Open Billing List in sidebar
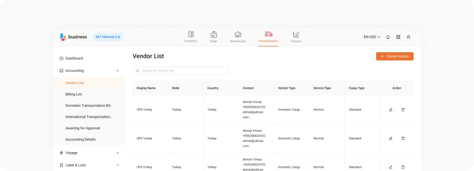 tap(74, 94)
